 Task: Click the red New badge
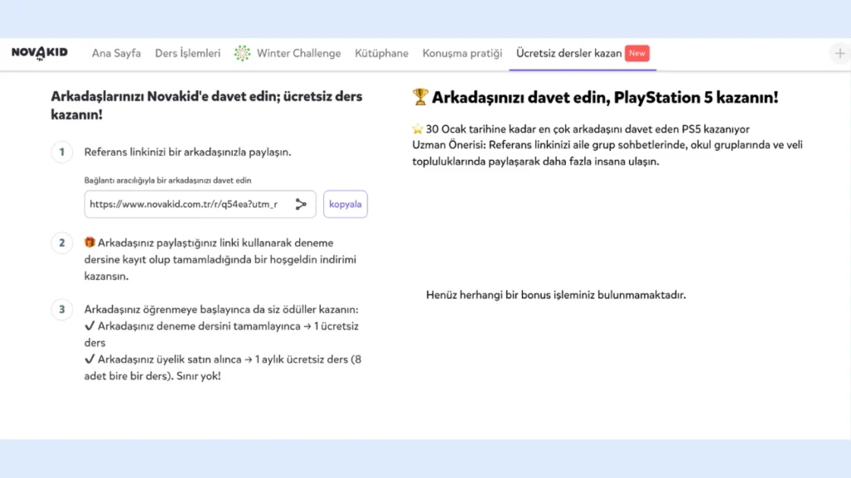tap(637, 53)
